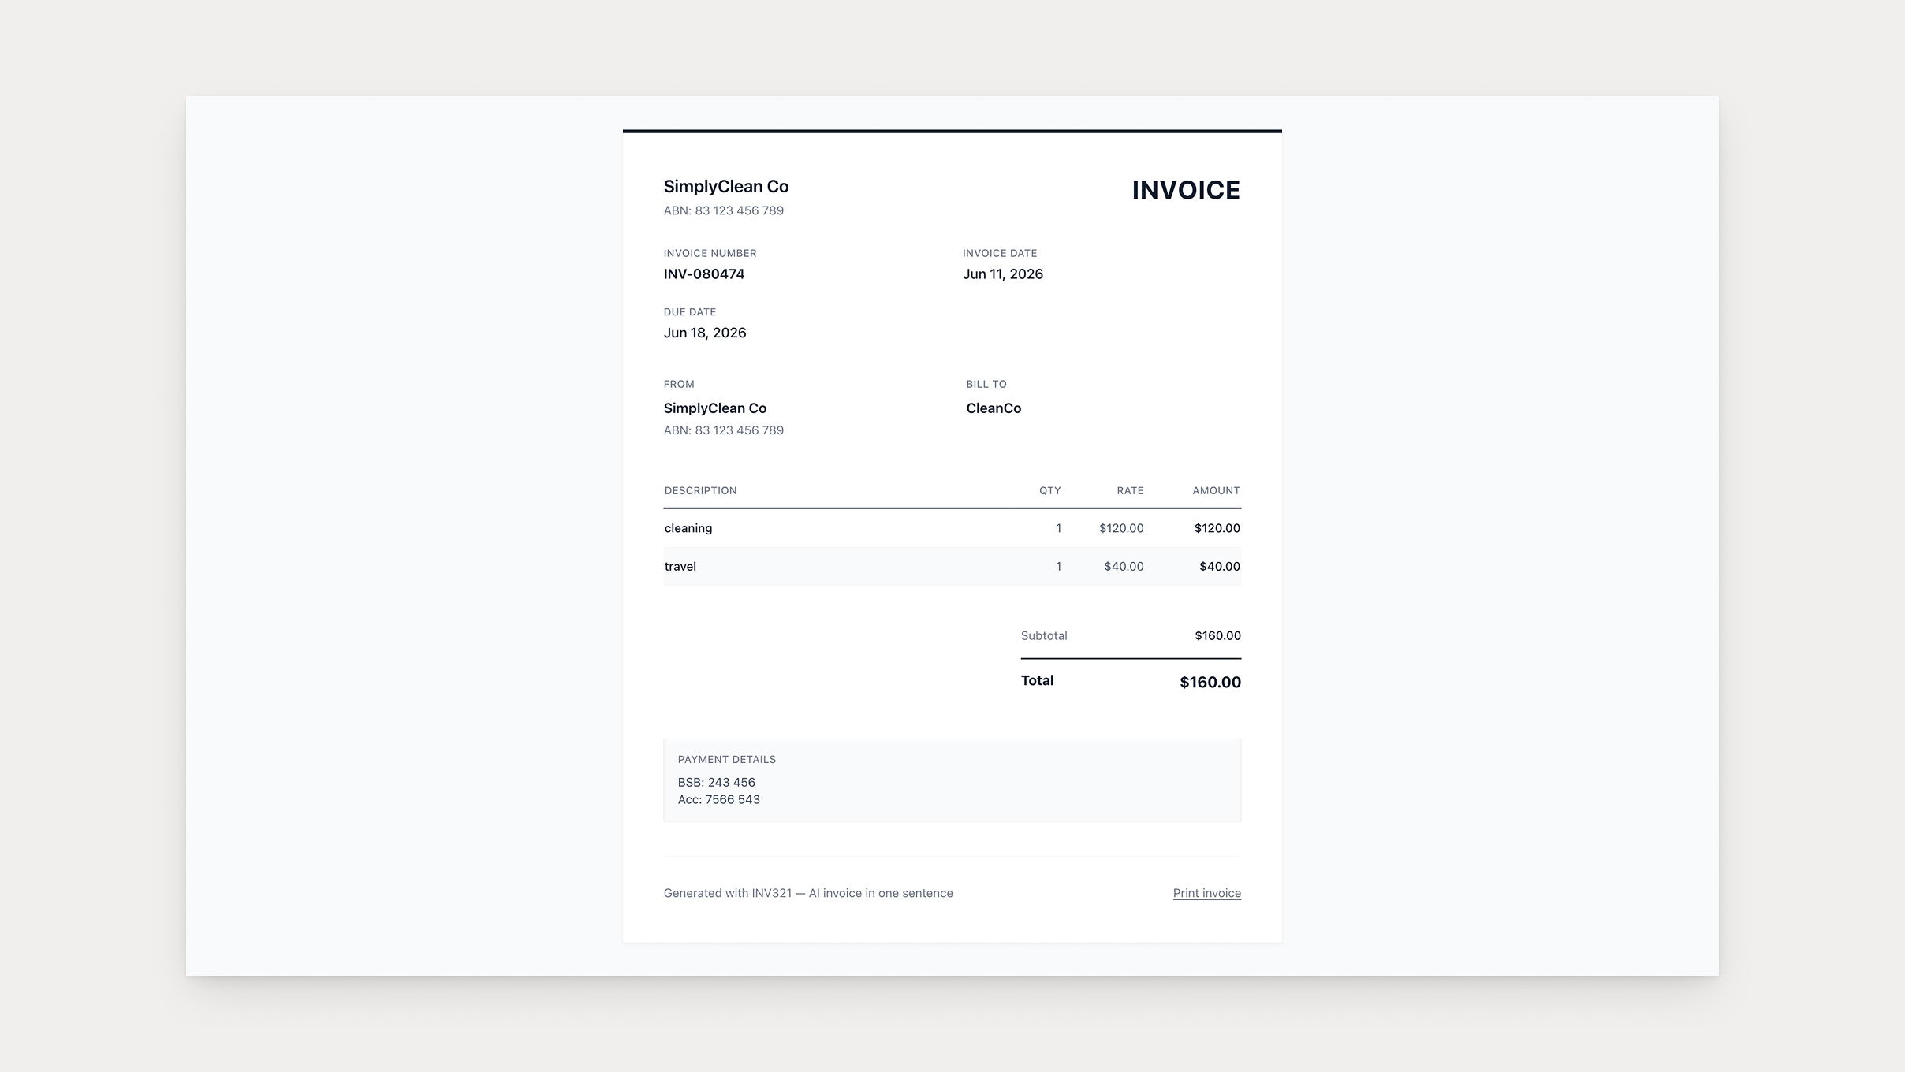Click the Generated with INV321 footer text
Viewport: 1905px width, 1072px height.
[808, 893]
